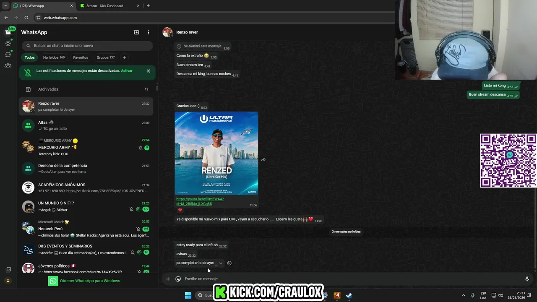Click the chat list scrollbar
The height and width of the screenshot is (302, 537).
(x=157, y=88)
